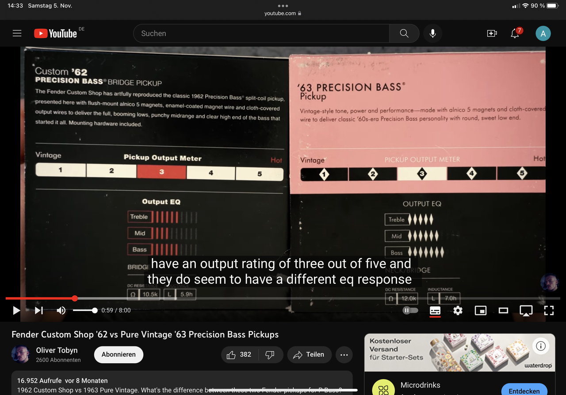Tap the Wi-Fi status icon
This screenshot has height=395, width=566.
[525, 6]
